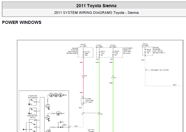Click the P/W FR fuse symbol

tap(113, 53)
